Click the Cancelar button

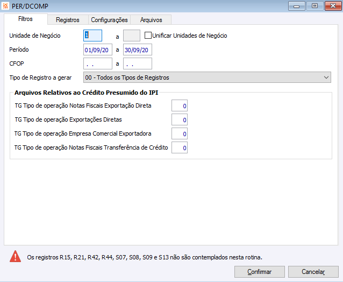(x=313, y=272)
